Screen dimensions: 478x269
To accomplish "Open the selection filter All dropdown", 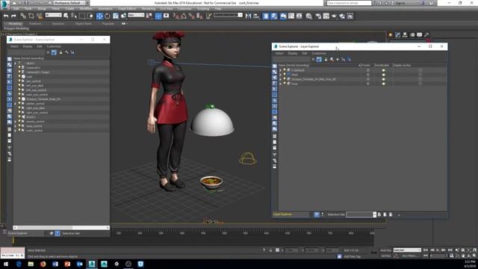I will coord(53,15).
